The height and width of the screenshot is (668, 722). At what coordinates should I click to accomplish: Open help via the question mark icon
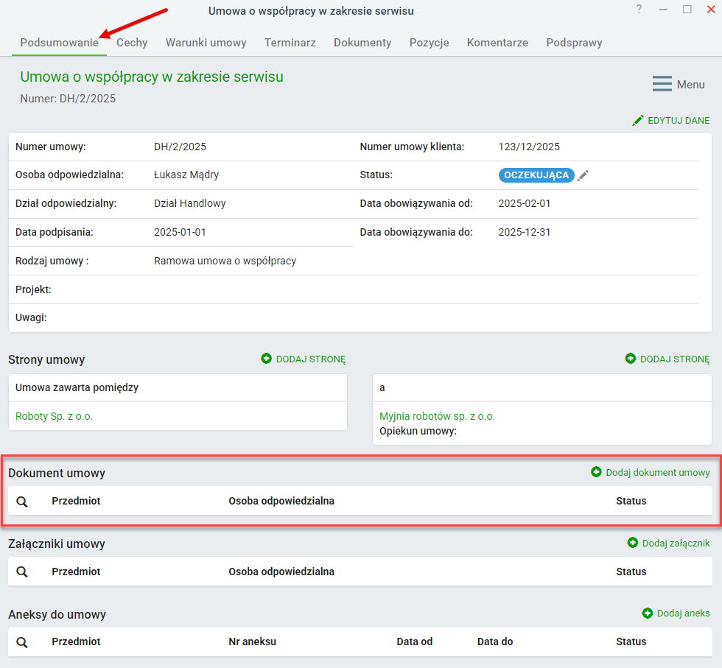tap(639, 10)
